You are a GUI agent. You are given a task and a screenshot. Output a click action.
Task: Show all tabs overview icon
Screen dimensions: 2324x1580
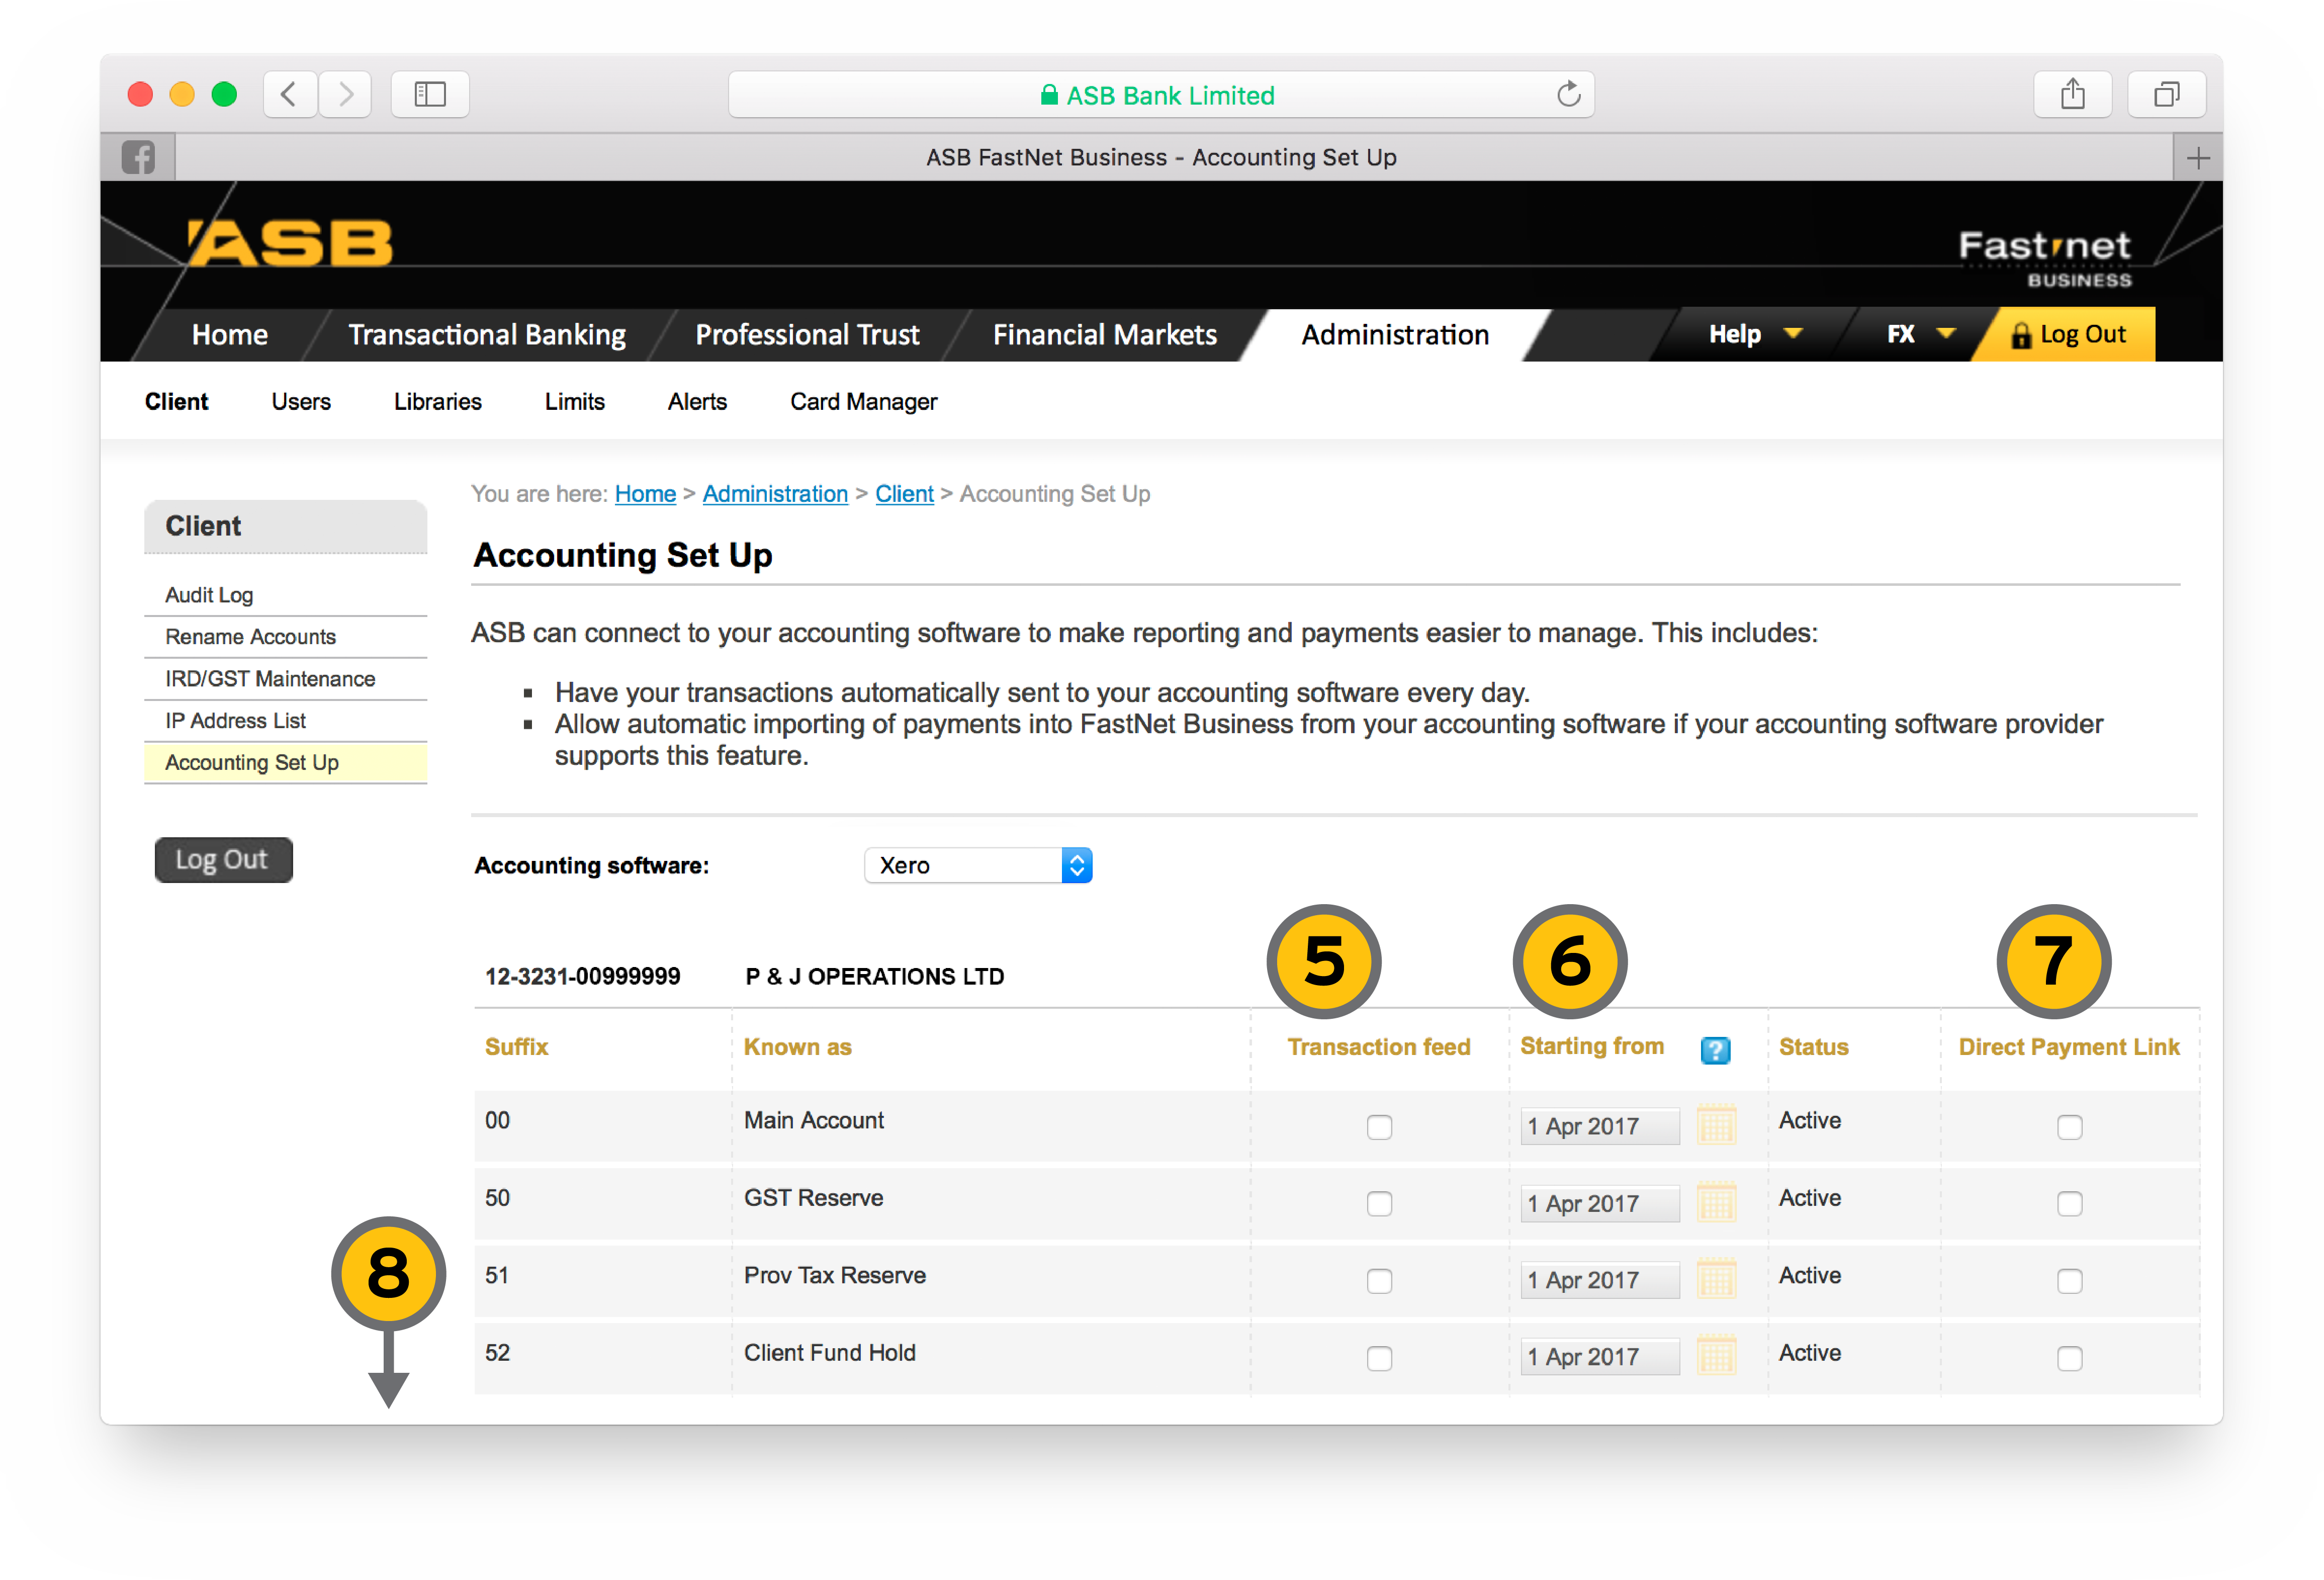[x=2166, y=95]
